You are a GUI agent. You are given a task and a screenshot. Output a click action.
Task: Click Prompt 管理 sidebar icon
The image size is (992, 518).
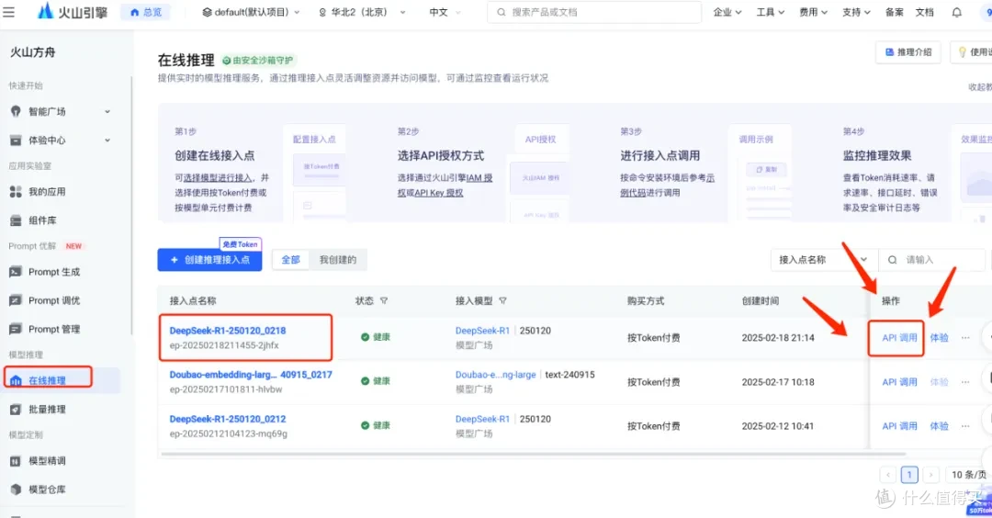click(16, 329)
